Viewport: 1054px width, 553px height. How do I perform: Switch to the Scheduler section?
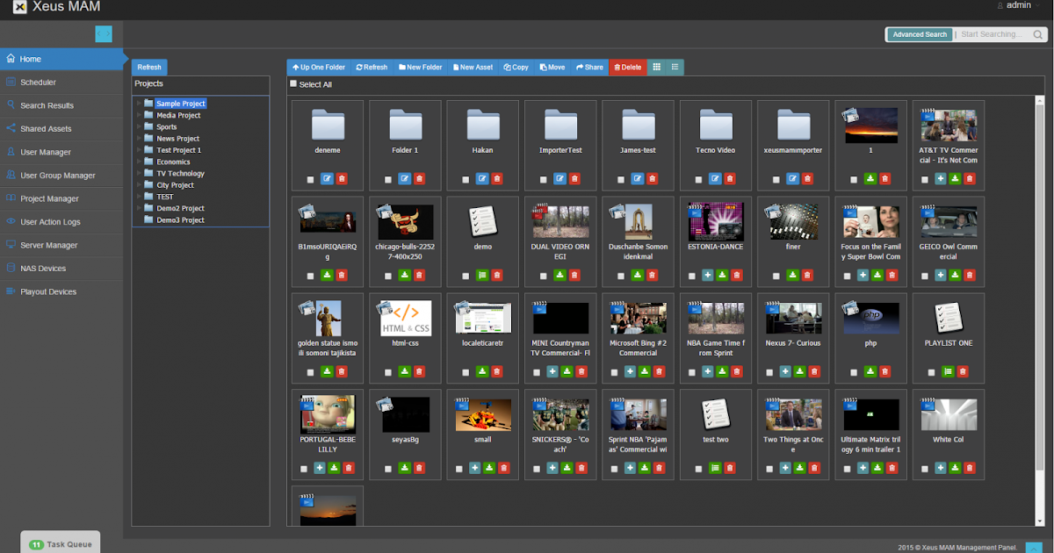(x=40, y=82)
